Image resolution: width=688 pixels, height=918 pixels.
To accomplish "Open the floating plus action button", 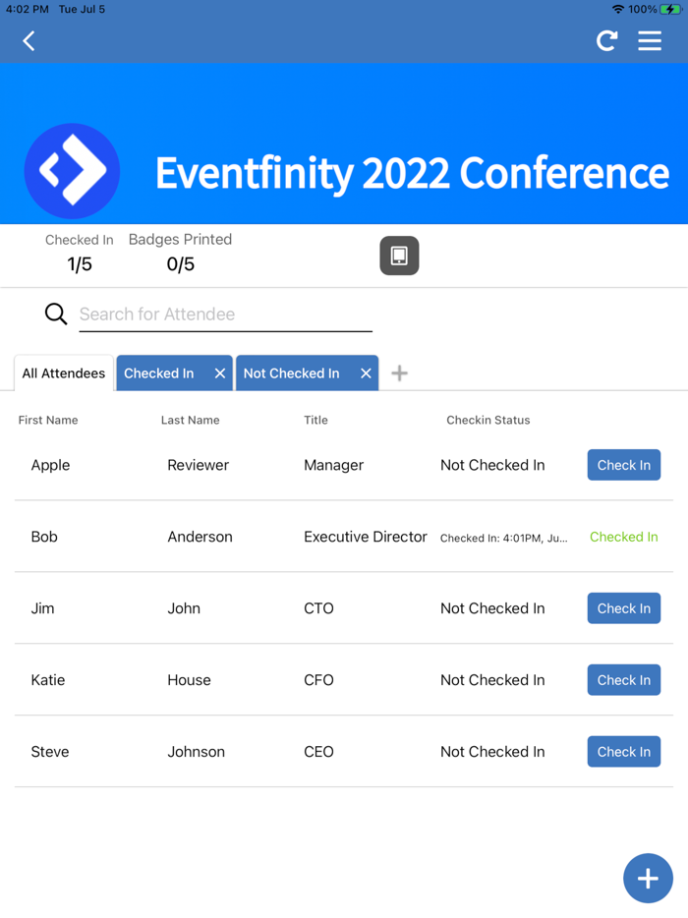I will pyautogui.click(x=648, y=878).
